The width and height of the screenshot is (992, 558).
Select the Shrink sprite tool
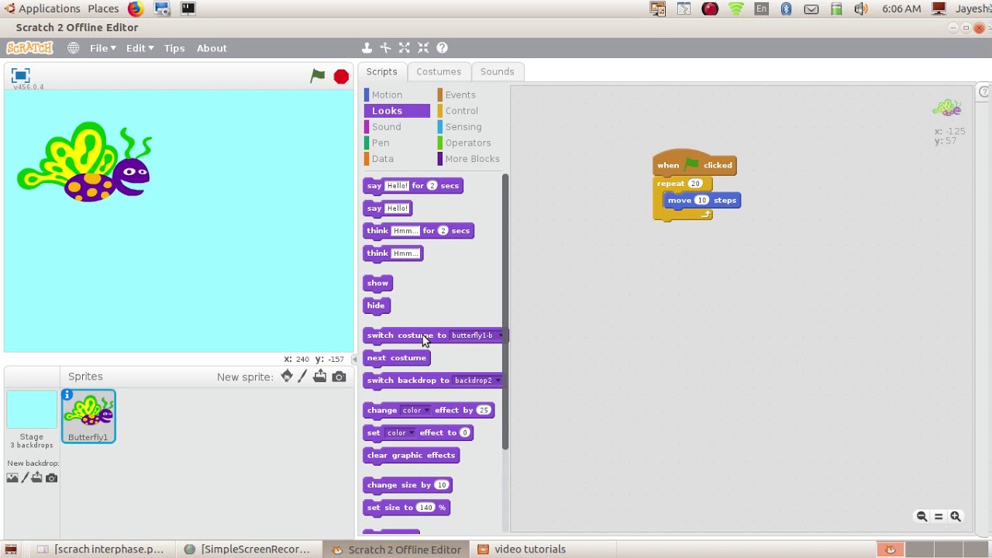tap(423, 48)
